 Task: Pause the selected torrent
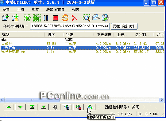46,18
